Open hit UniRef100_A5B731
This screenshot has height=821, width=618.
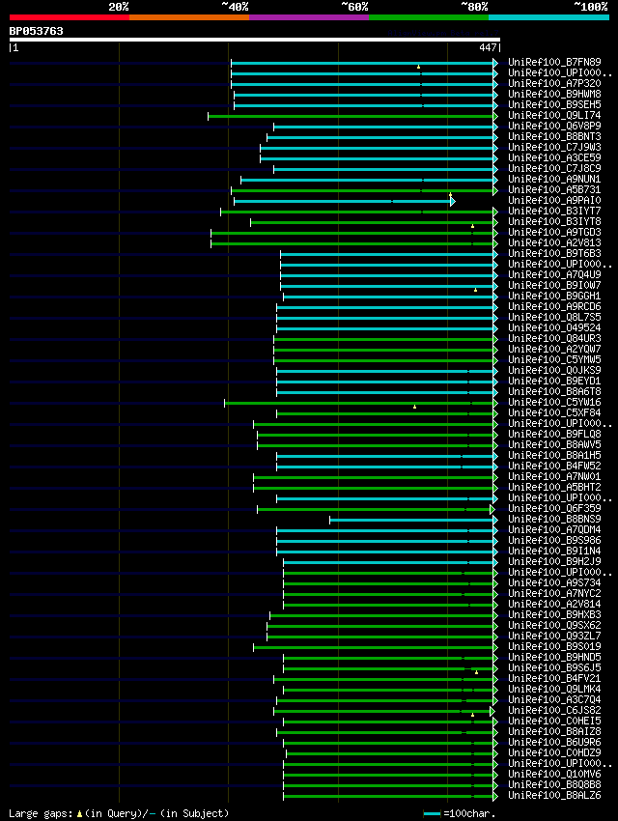(554, 189)
